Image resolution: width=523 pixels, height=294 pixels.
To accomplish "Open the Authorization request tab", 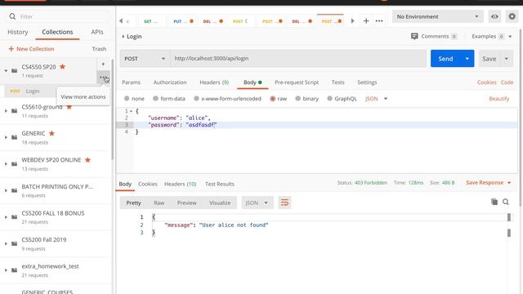I will 170,82.
